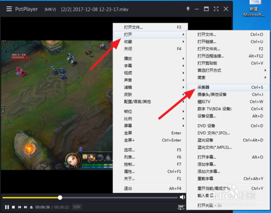The height and width of the screenshot is (213, 271).
Task: Choose 添加次字幕... entry
Action: [228, 171]
